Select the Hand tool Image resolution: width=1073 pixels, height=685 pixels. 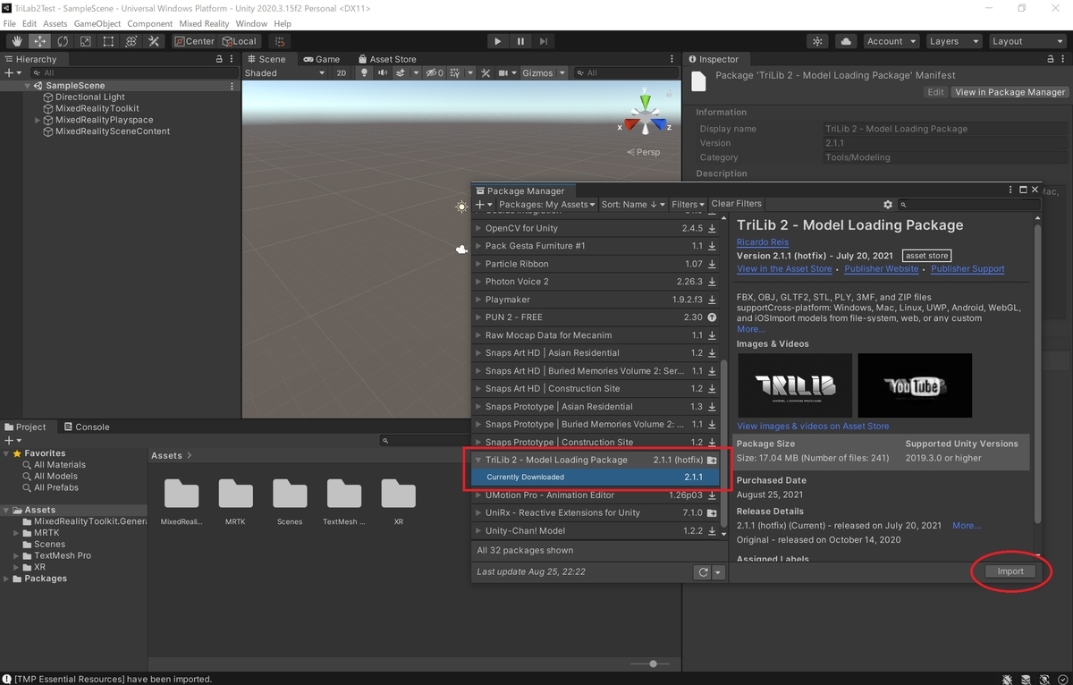[17, 41]
